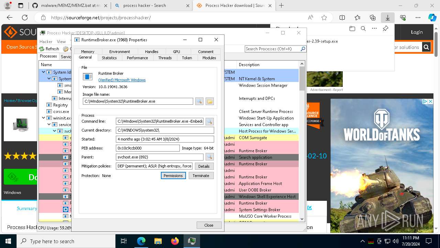Open Edge Downloads toolbar icon

(x=387, y=18)
